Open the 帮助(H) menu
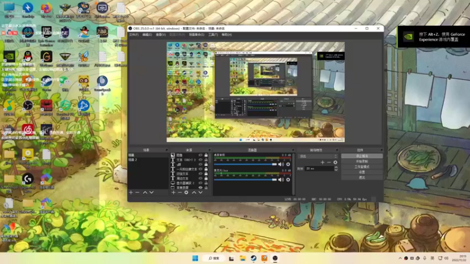This screenshot has width=470, height=264. (227, 35)
